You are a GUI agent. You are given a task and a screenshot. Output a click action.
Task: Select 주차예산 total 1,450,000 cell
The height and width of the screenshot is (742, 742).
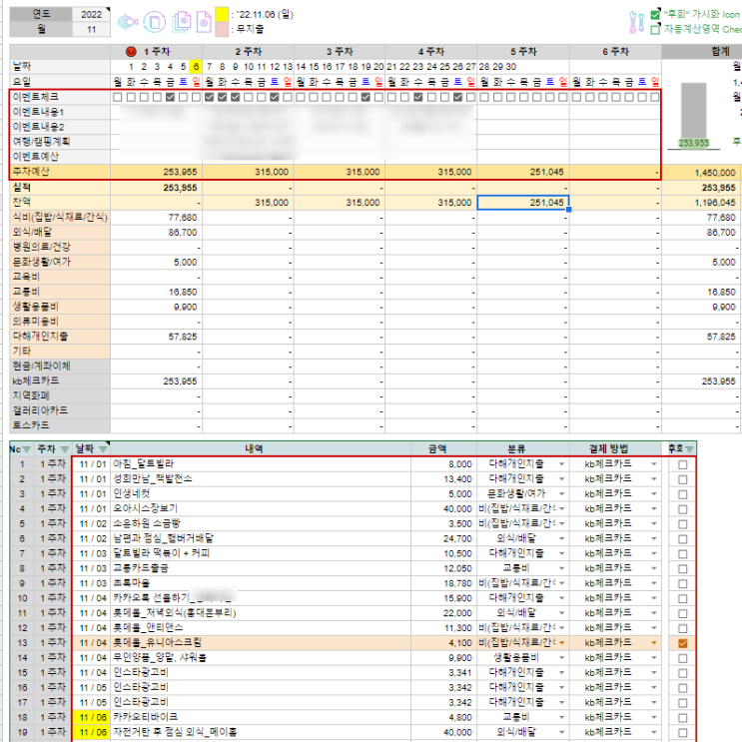coord(702,172)
